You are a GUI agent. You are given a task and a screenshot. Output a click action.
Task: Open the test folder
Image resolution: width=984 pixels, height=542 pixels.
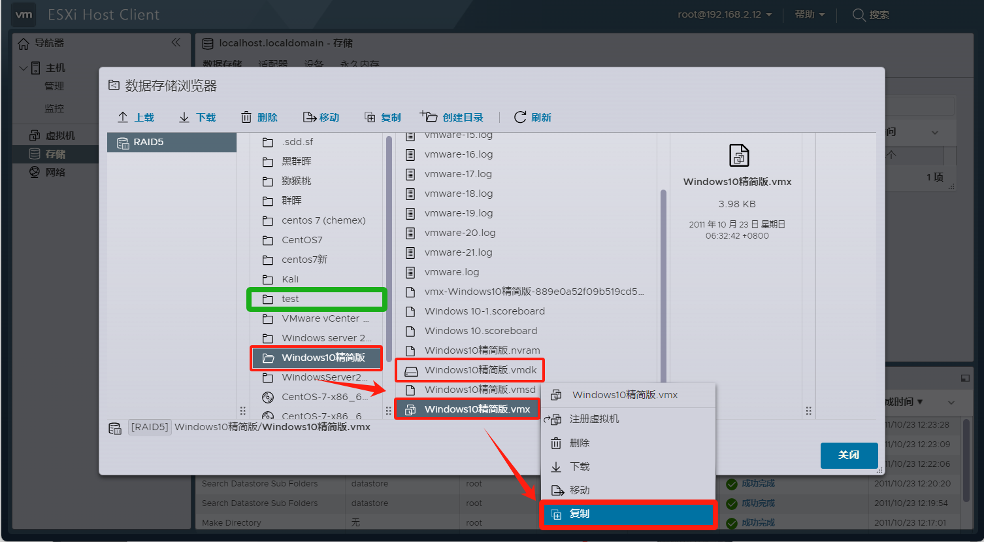[x=290, y=299]
